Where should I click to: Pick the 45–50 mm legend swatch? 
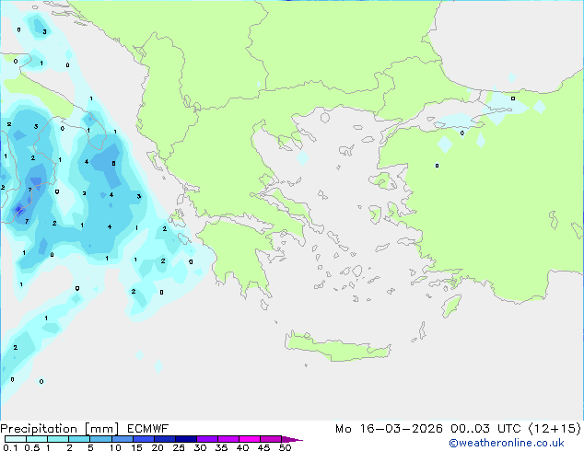coord(271,439)
